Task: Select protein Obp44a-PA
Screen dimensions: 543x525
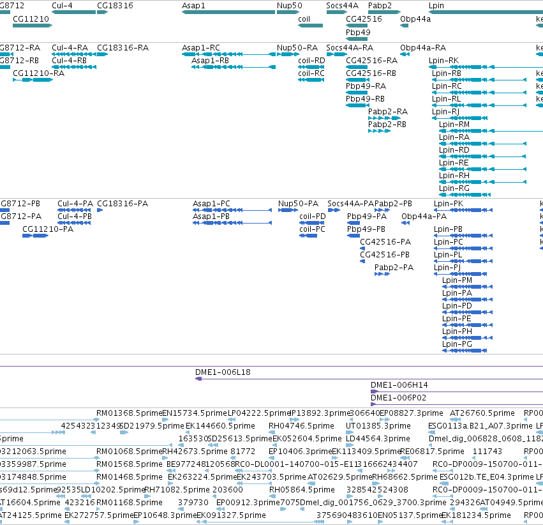Action: point(406,223)
